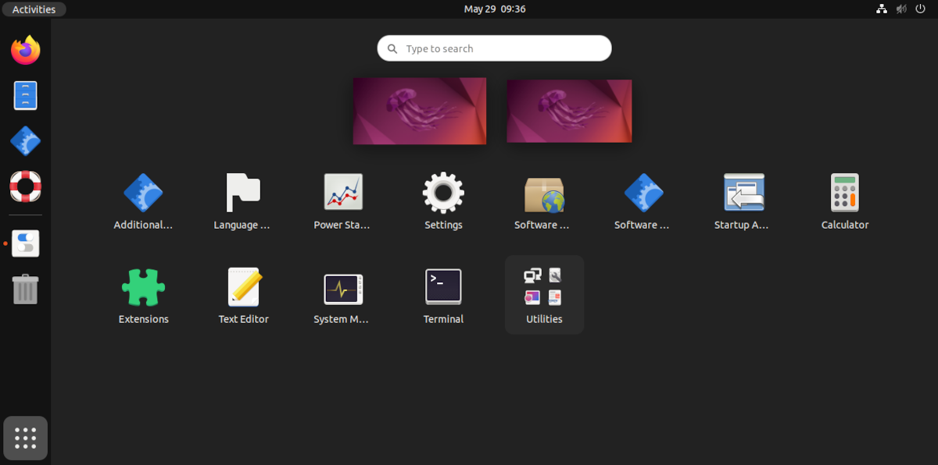Open the Files app in the dock
The image size is (938, 465).
pyautogui.click(x=24, y=95)
